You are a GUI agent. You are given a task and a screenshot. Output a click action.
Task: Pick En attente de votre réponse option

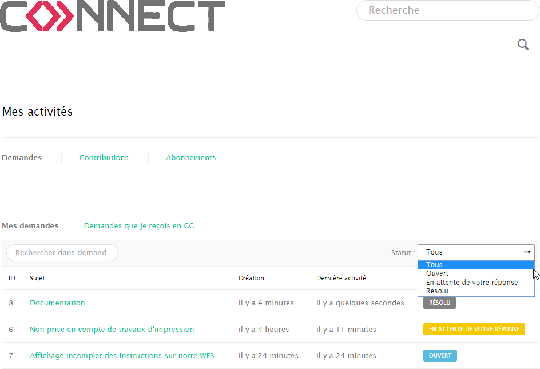[x=472, y=283]
